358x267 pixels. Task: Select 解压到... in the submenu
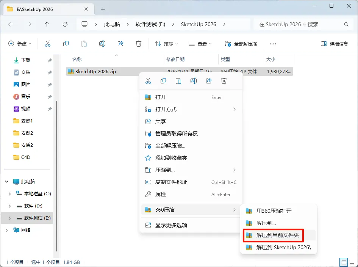278,223
